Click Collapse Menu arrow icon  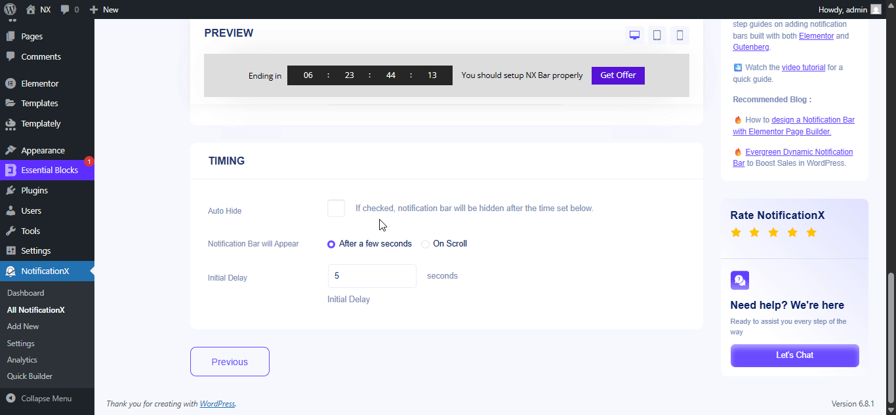(10, 399)
